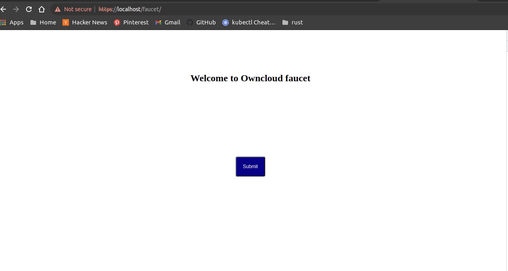This screenshot has height=271, width=508.
Task: Click the kubectl Cheat Sheet bookmark
Action: 249,22
